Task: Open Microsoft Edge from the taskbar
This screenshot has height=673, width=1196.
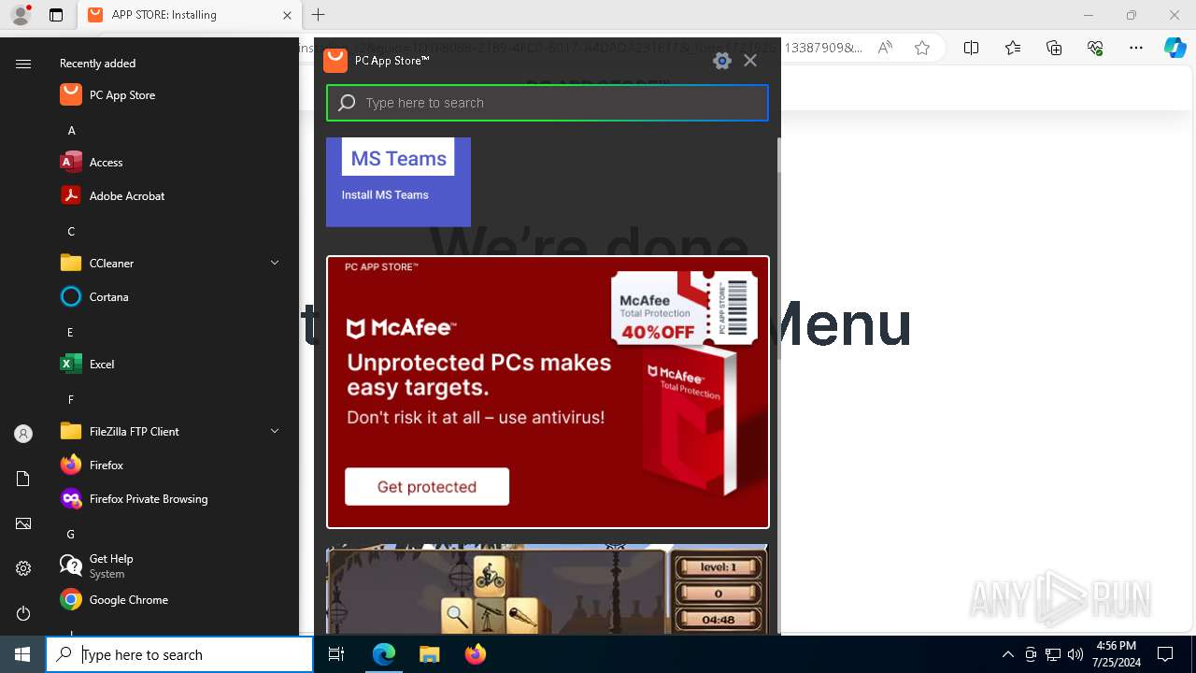Action: coord(384,654)
